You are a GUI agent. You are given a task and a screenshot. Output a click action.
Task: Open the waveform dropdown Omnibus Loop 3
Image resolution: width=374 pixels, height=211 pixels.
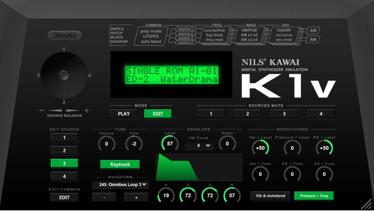tap(120, 185)
